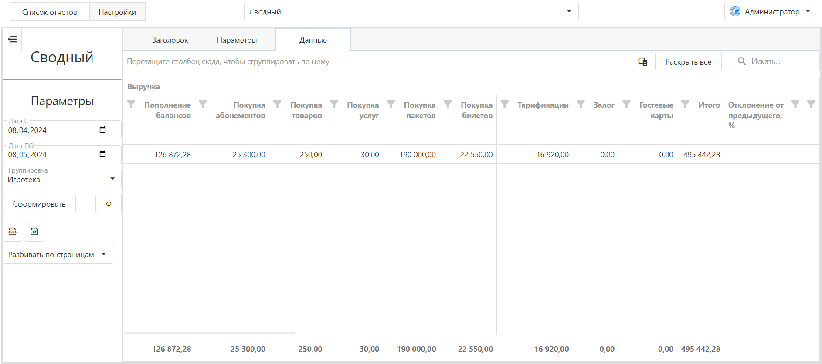The height and width of the screenshot is (364, 822).
Task: Click the filter icon of the last column
Action: [x=811, y=104]
